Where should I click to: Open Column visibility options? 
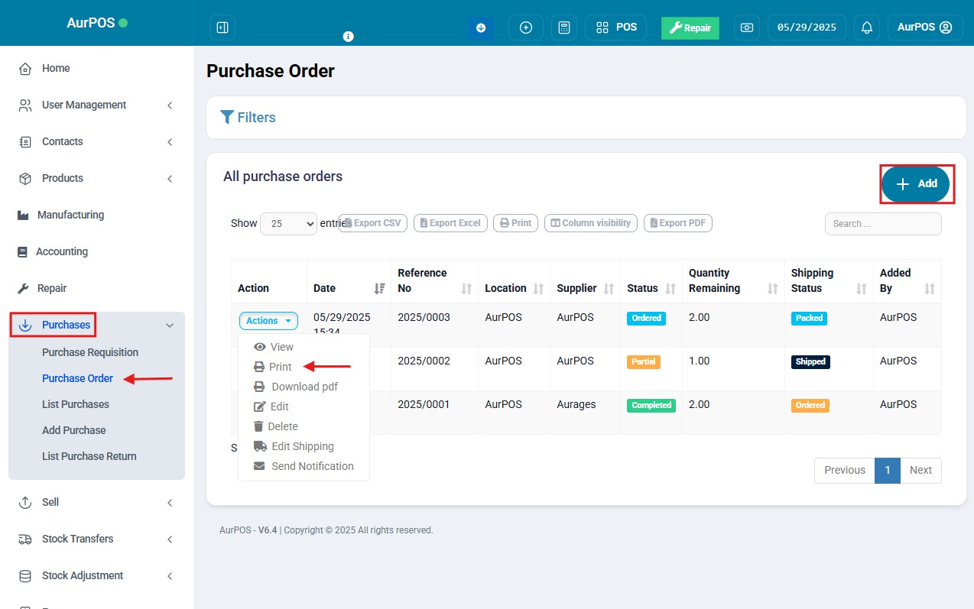(x=591, y=223)
